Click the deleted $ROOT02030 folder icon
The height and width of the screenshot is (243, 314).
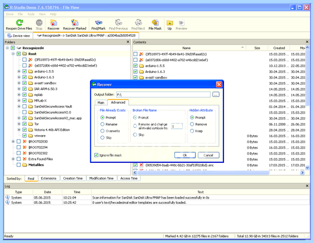click(x=25, y=141)
